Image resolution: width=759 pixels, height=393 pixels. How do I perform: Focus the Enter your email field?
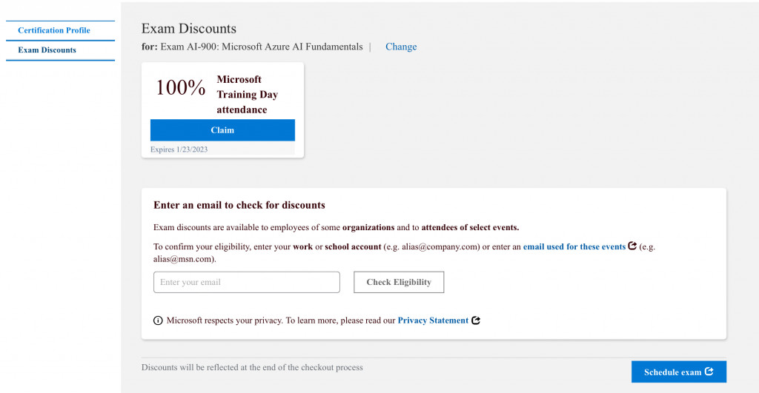pyautogui.click(x=246, y=282)
